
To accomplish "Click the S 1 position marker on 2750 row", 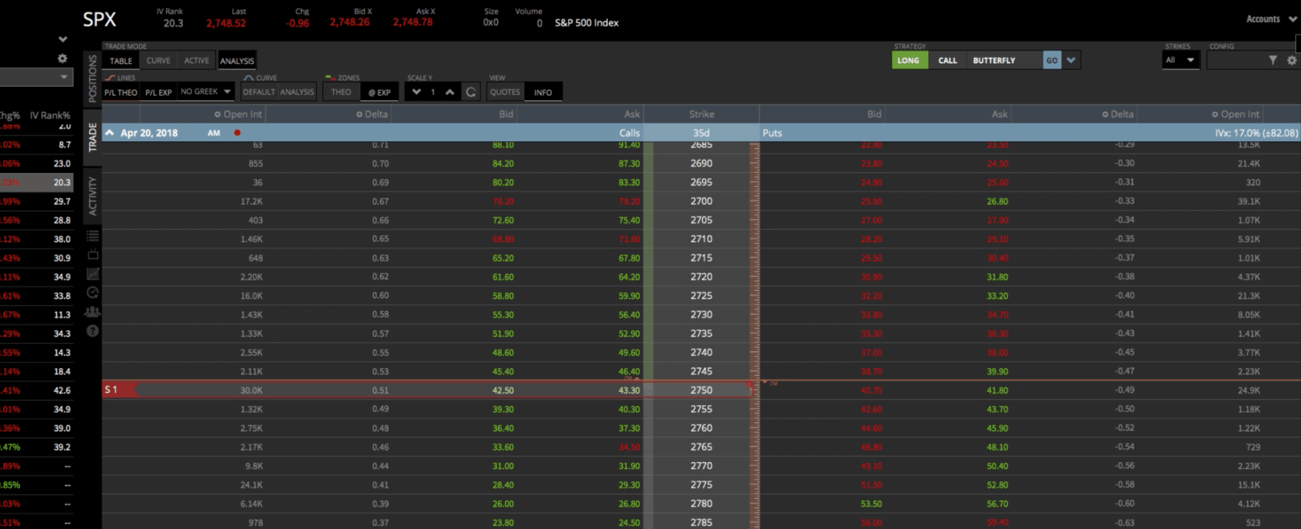I will [x=119, y=390].
